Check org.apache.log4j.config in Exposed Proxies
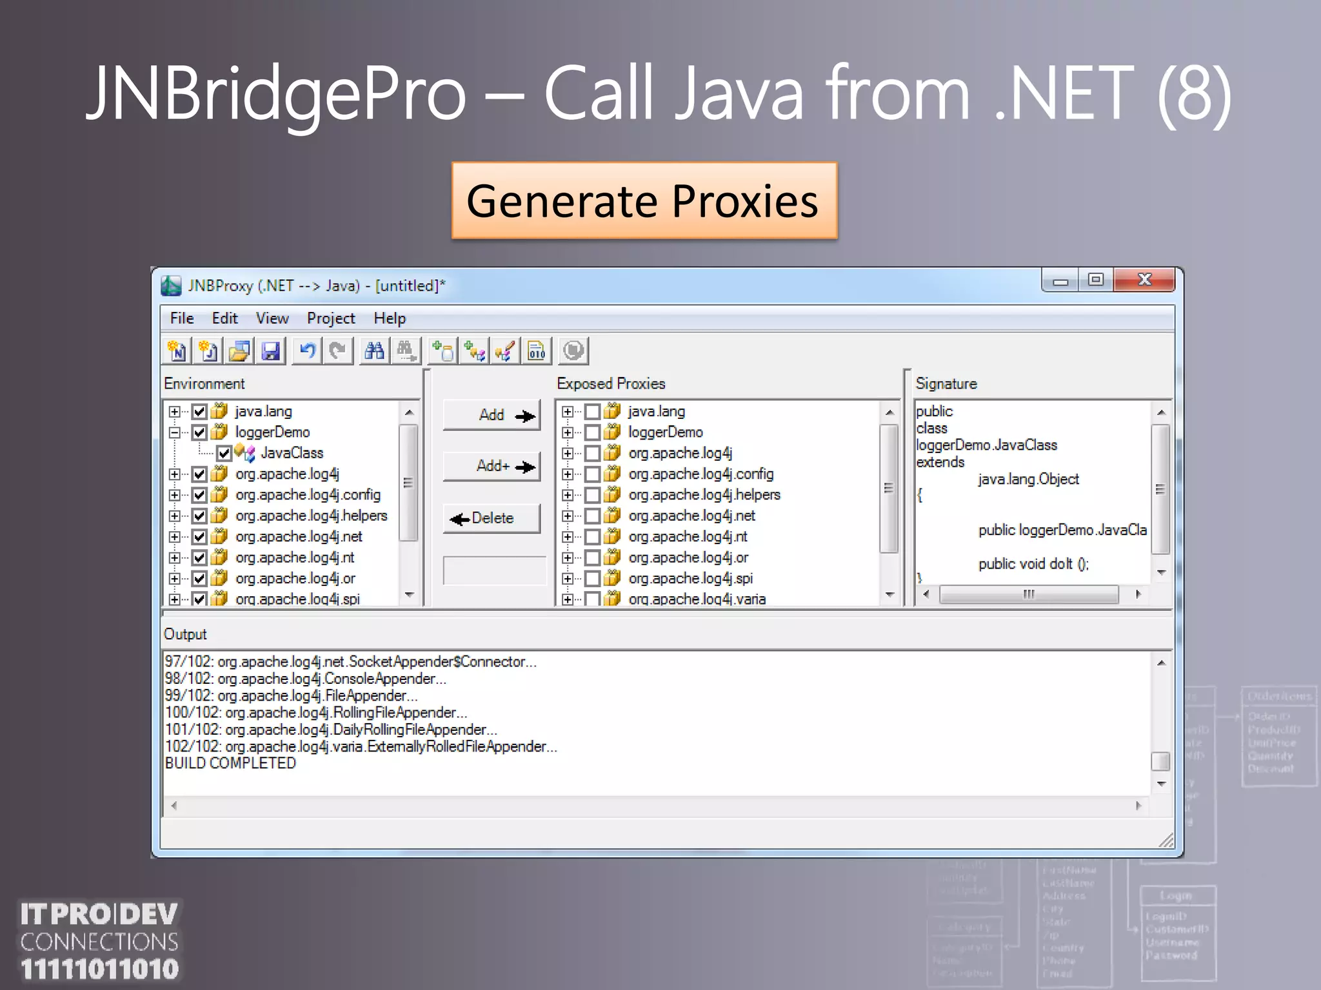This screenshot has width=1321, height=990. (592, 474)
